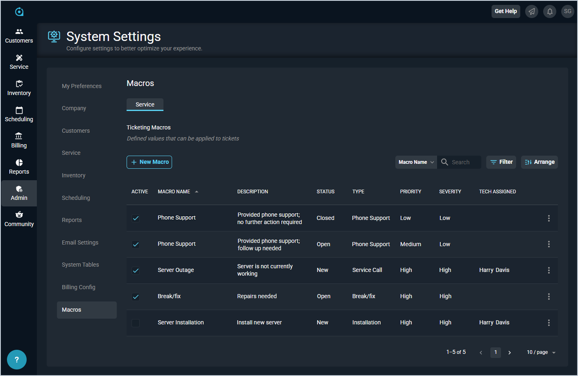Screen dimensions: 578x376
Task: Go to the next page arrow
Action: pos(510,353)
